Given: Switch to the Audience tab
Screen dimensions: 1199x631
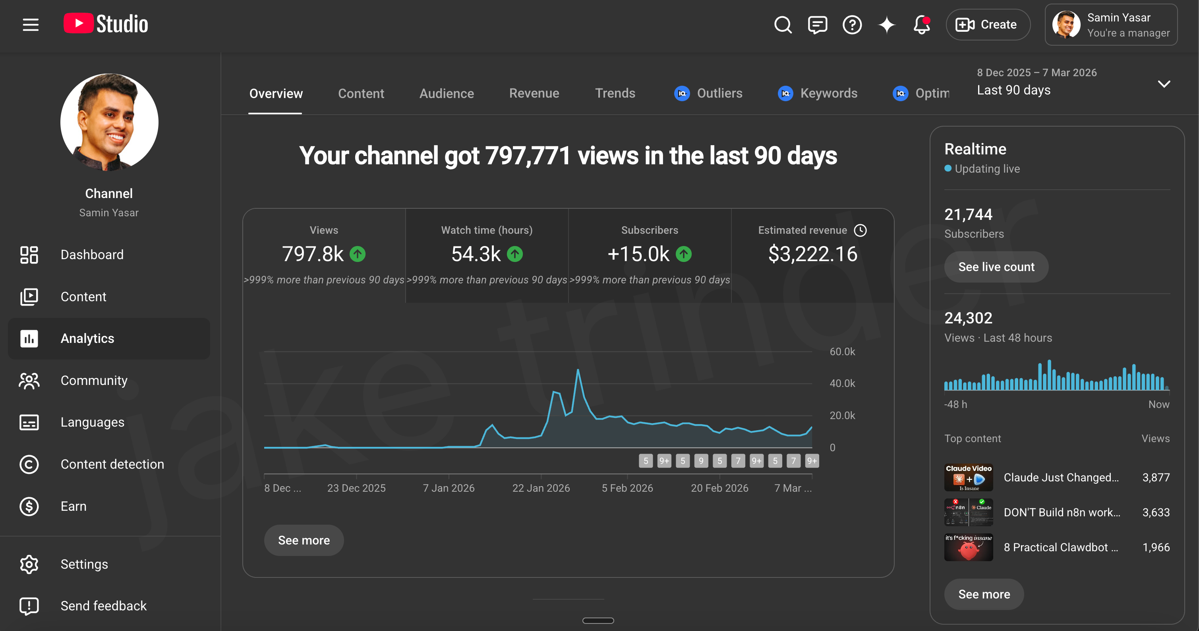Looking at the screenshot, I should pyautogui.click(x=447, y=94).
